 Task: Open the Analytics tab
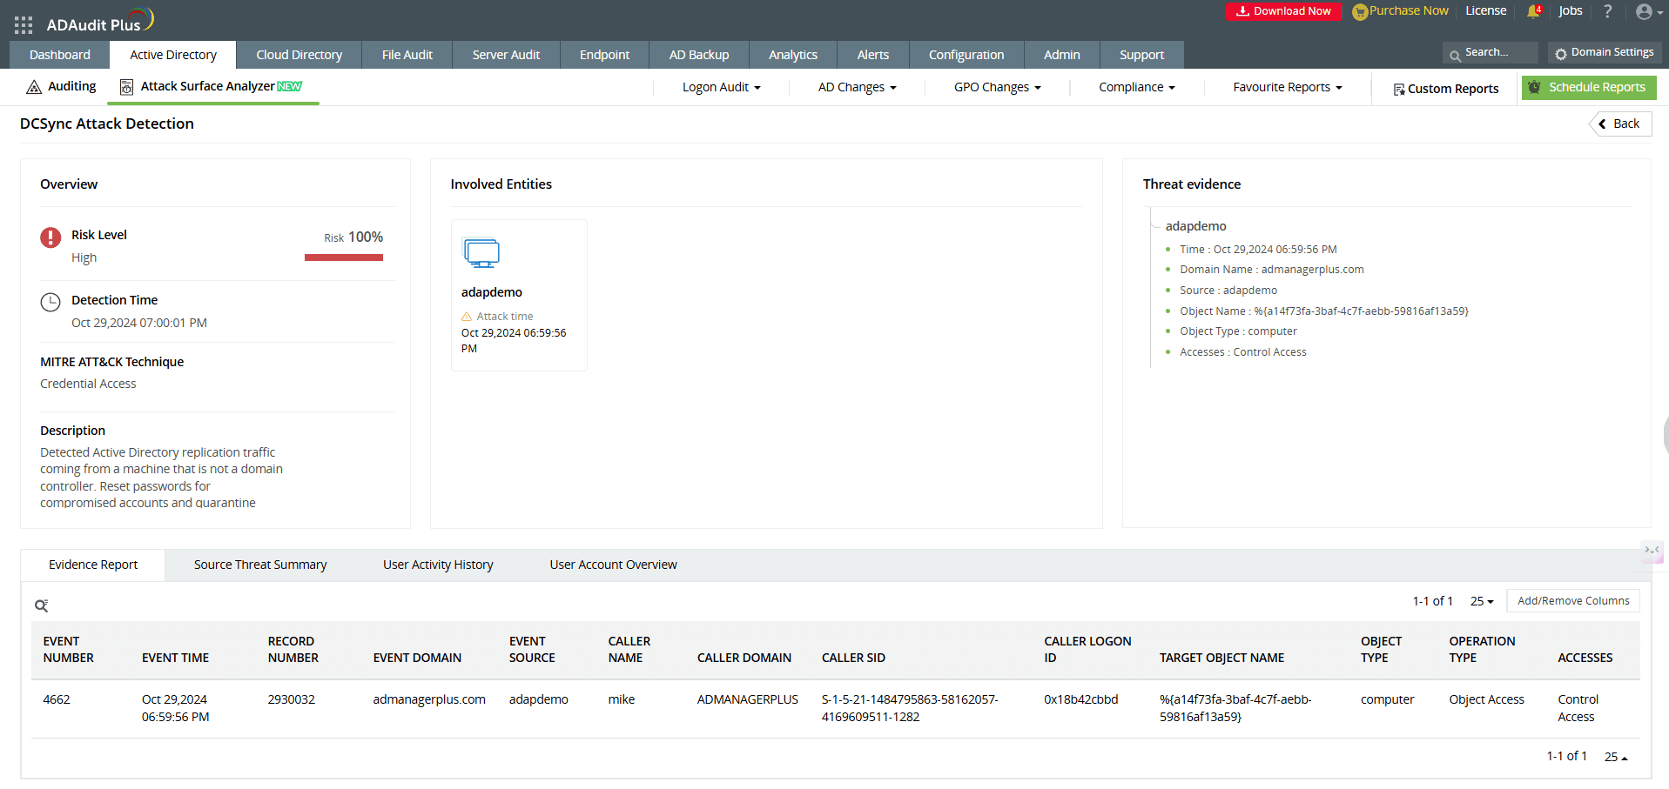[x=792, y=55]
